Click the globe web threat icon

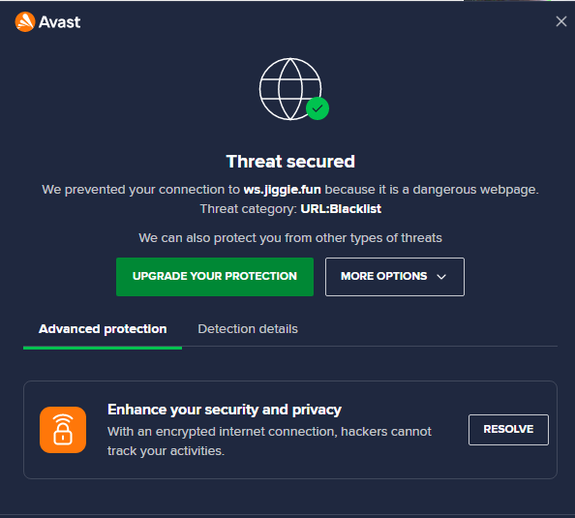[290, 89]
